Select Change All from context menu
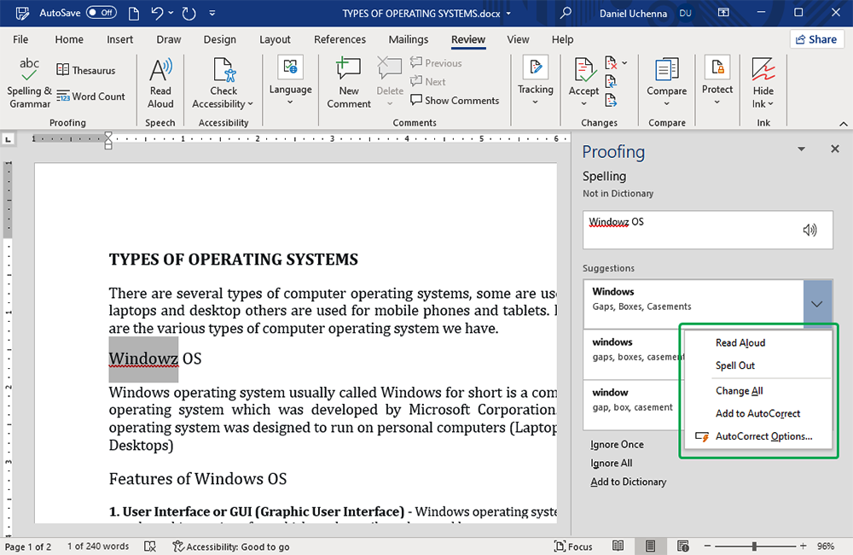 739,391
